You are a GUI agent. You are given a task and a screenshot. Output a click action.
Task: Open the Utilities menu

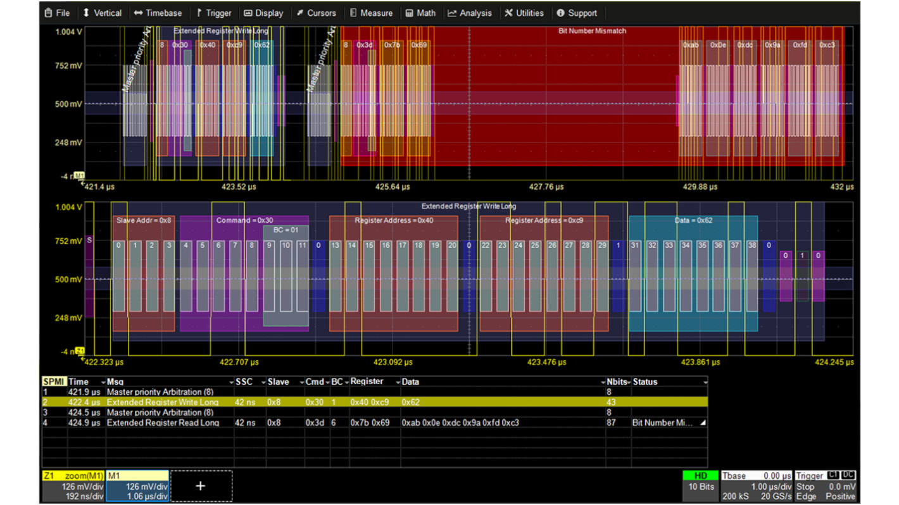point(524,13)
